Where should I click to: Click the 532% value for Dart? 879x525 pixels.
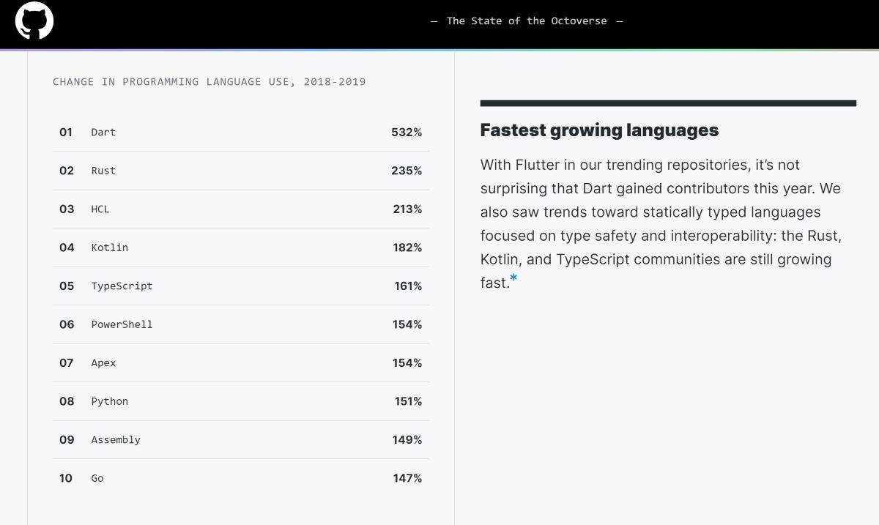click(x=407, y=132)
